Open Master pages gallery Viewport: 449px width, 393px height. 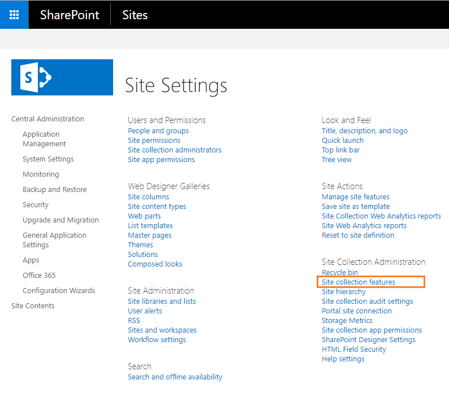150,235
